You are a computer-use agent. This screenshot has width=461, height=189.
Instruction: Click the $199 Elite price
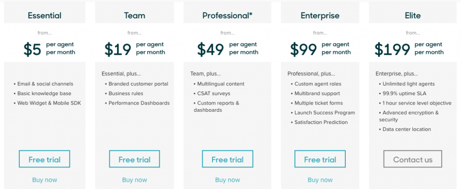tap(392, 49)
